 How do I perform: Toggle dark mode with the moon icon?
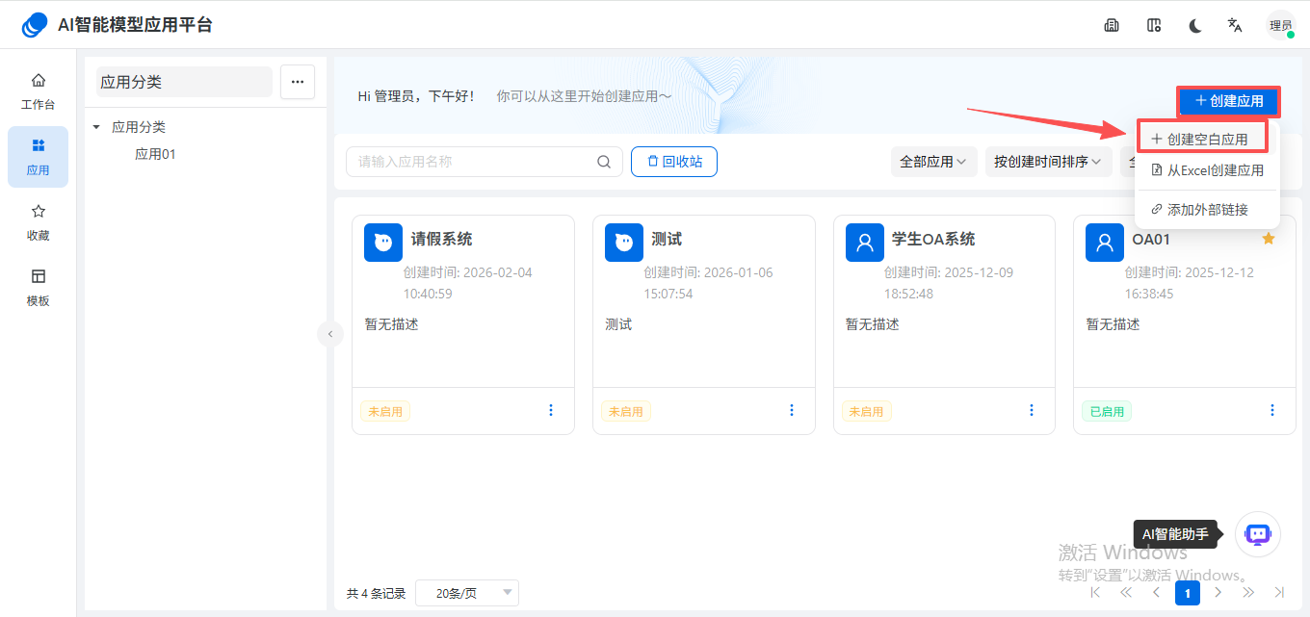1195,26
